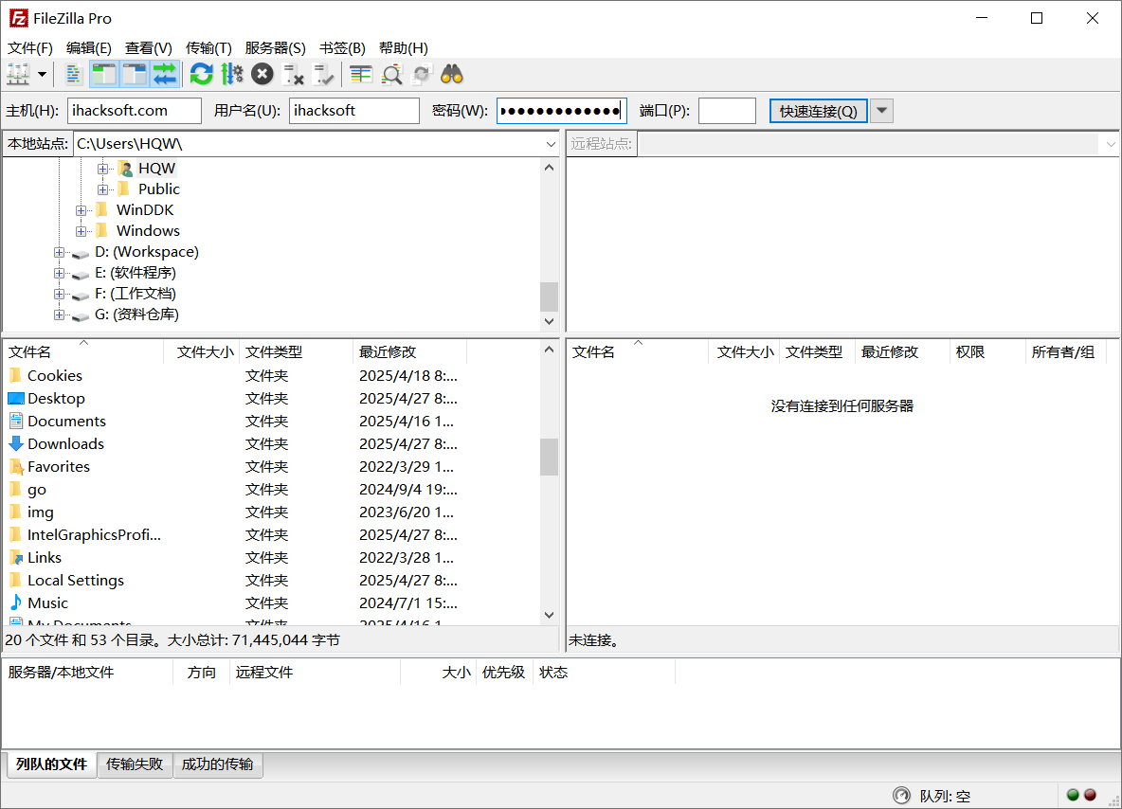Refresh the file and folder lists
The height and width of the screenshot is (809, 1122).
201,75
